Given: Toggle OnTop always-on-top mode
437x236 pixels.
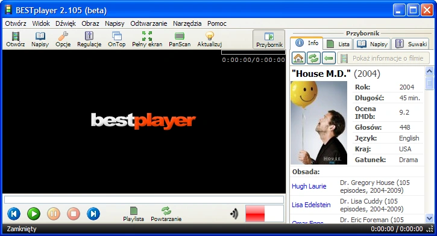Looking at the screenshot, I should [117, 39].
